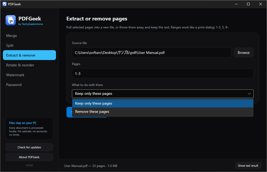Select the Extract & remove item
Screen dimensions: 267x172
pyautogui.click(x=29, y=55)
